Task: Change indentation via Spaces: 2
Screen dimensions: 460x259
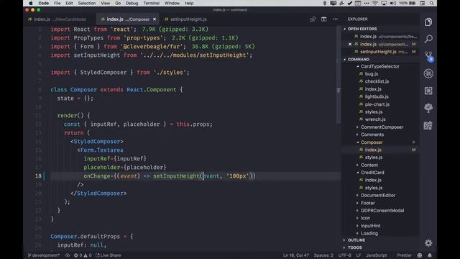Action: (323, 255)
